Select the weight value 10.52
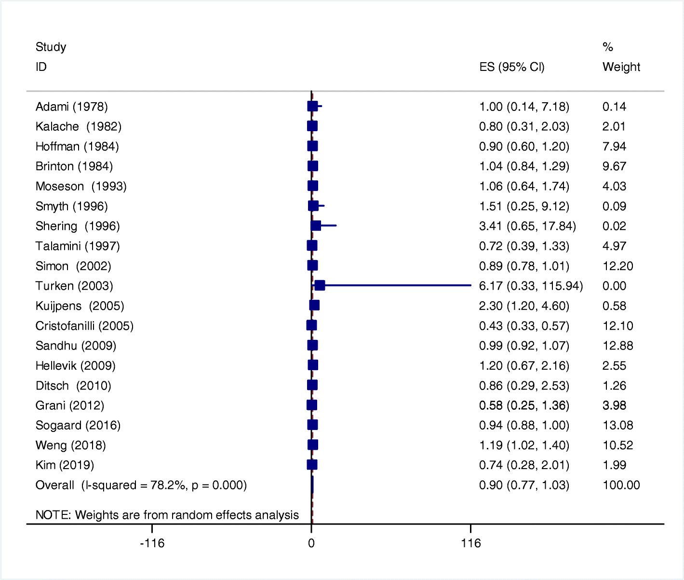The width and height of the screenshot is (684, 580). [618, 445]
